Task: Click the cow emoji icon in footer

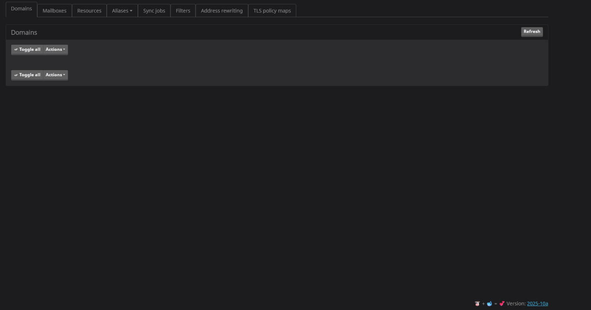Action: (477, 304)
